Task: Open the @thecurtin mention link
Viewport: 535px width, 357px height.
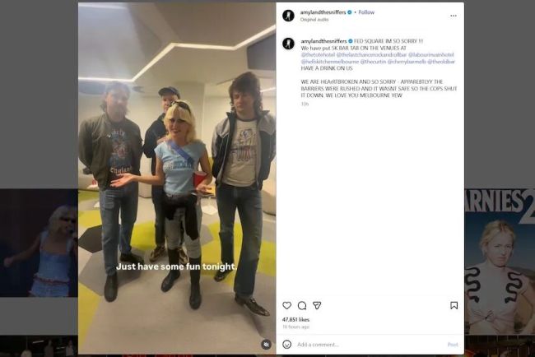Action: pos(373,62)
